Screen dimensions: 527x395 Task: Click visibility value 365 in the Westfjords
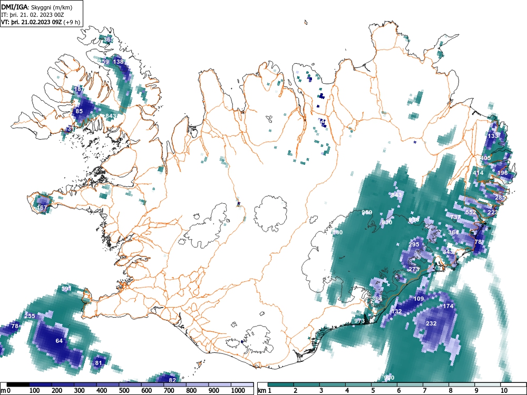coord(108,39)
